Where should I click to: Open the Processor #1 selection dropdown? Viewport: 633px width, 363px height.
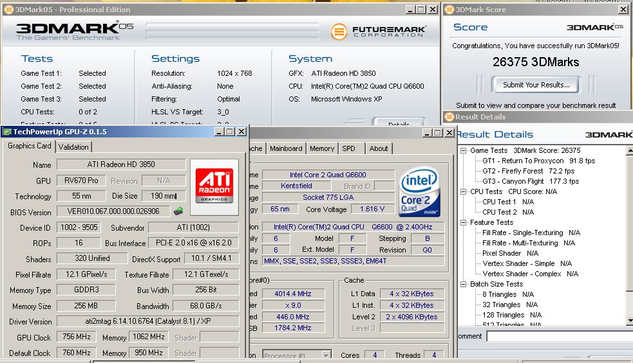coord(326,355)
